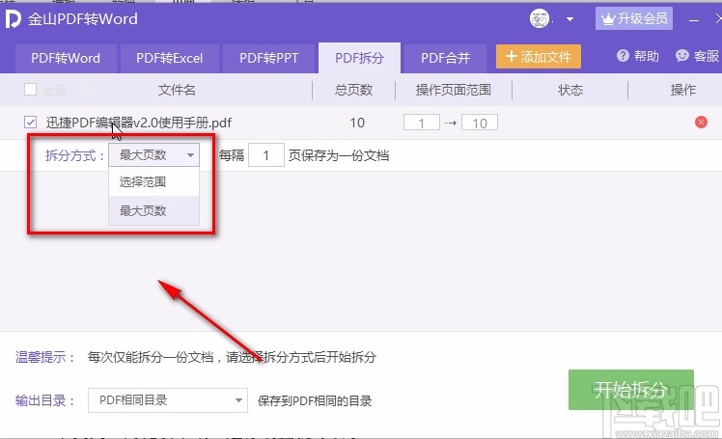
Task: Click the 添加文件 add file button
Action: 539,57
